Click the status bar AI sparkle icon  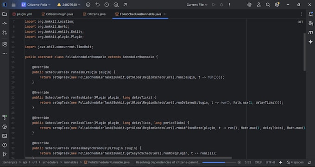[281, 162]
